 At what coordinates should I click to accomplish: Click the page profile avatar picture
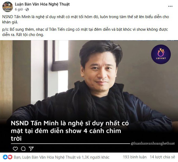click(8, 7)
